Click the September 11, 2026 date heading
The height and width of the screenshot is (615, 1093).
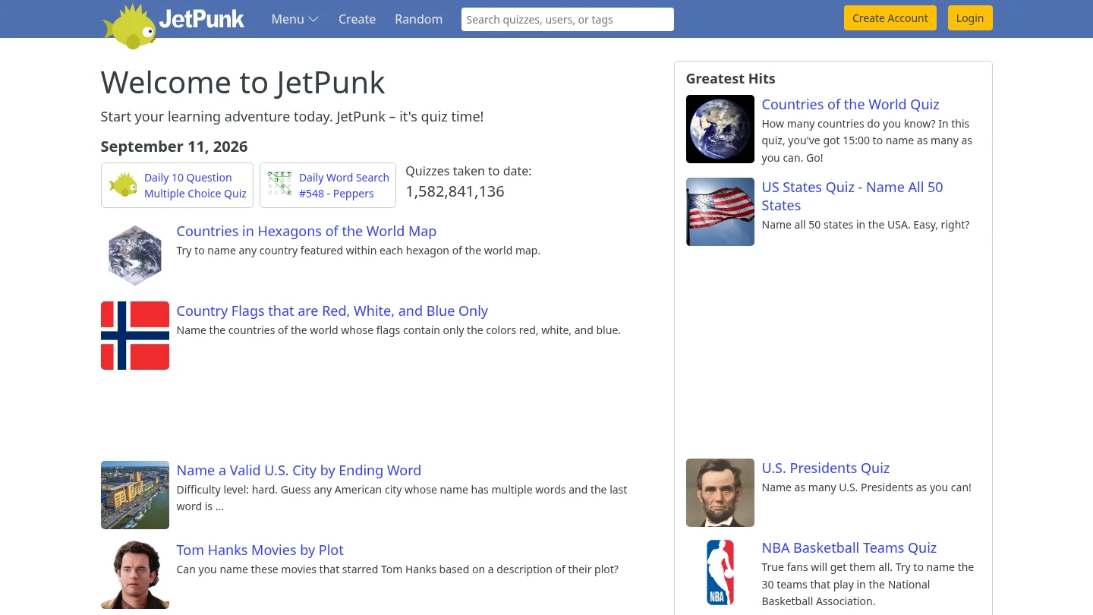tap(174, 147)
